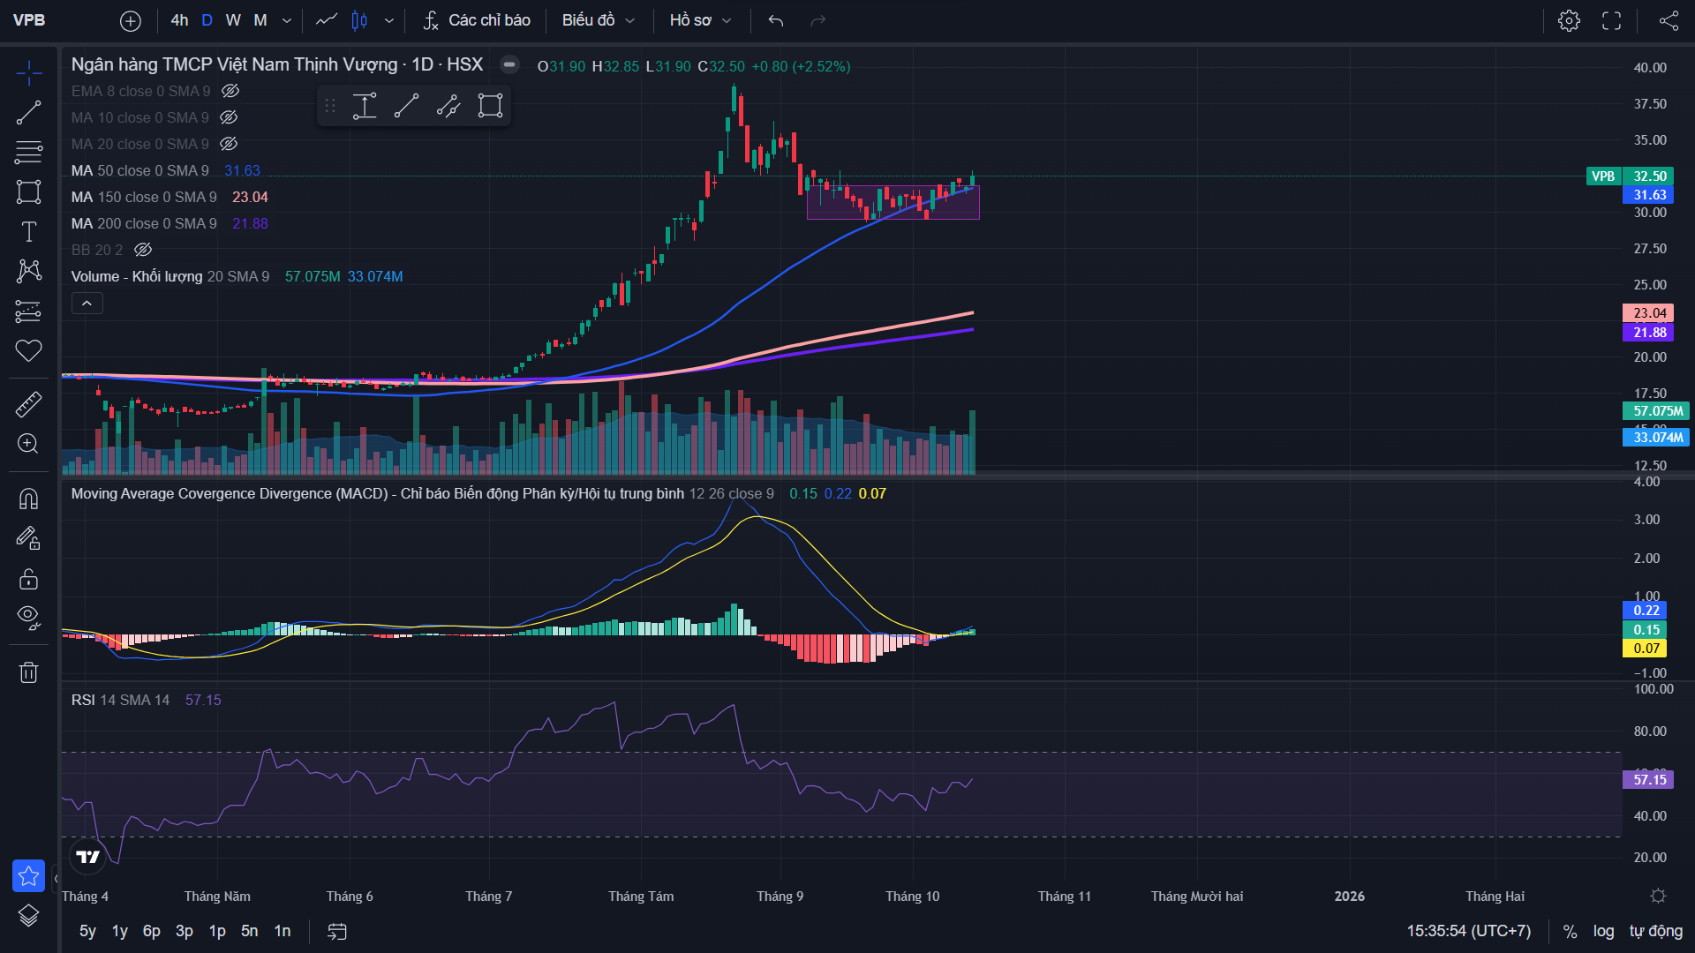1695x953 pixels.
Task: Open chart settings gear icon
Action: pos(1569,20)
